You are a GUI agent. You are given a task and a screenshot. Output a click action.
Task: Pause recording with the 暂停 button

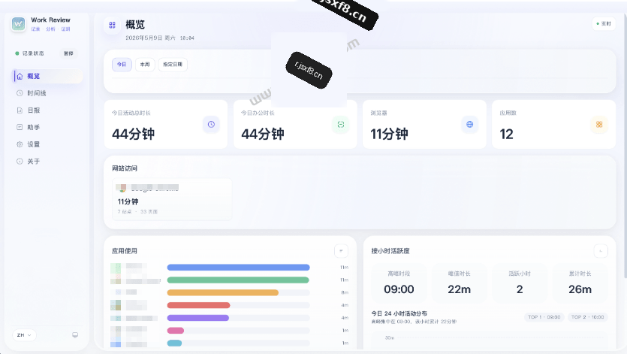click(x=68, y=53)
